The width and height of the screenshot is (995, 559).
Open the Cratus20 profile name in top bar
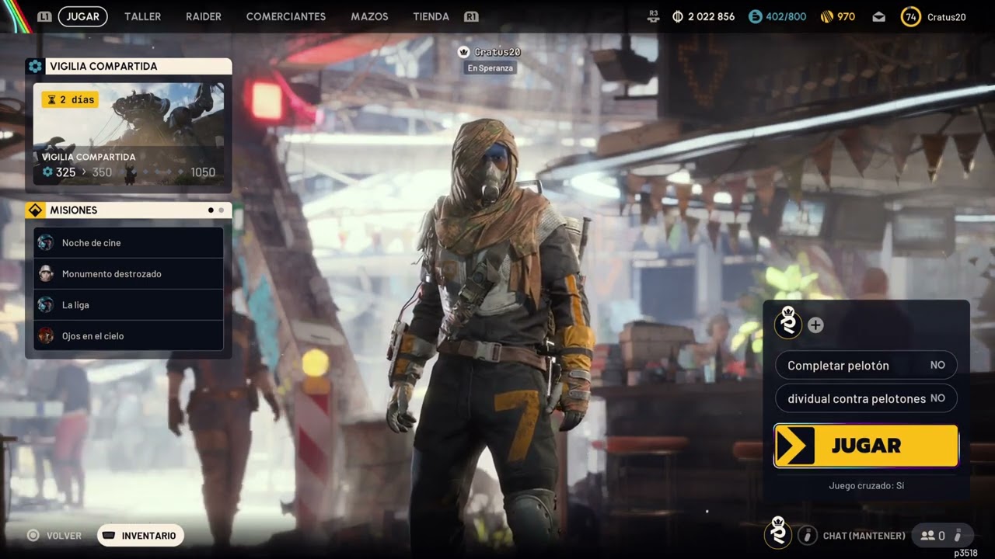click(x=947, y=16)
